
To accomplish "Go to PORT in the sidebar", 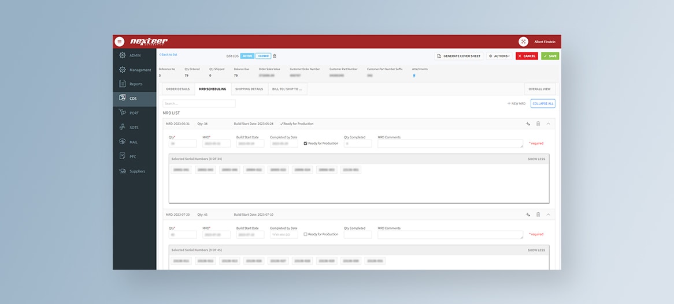I will (x=134, y=113).
